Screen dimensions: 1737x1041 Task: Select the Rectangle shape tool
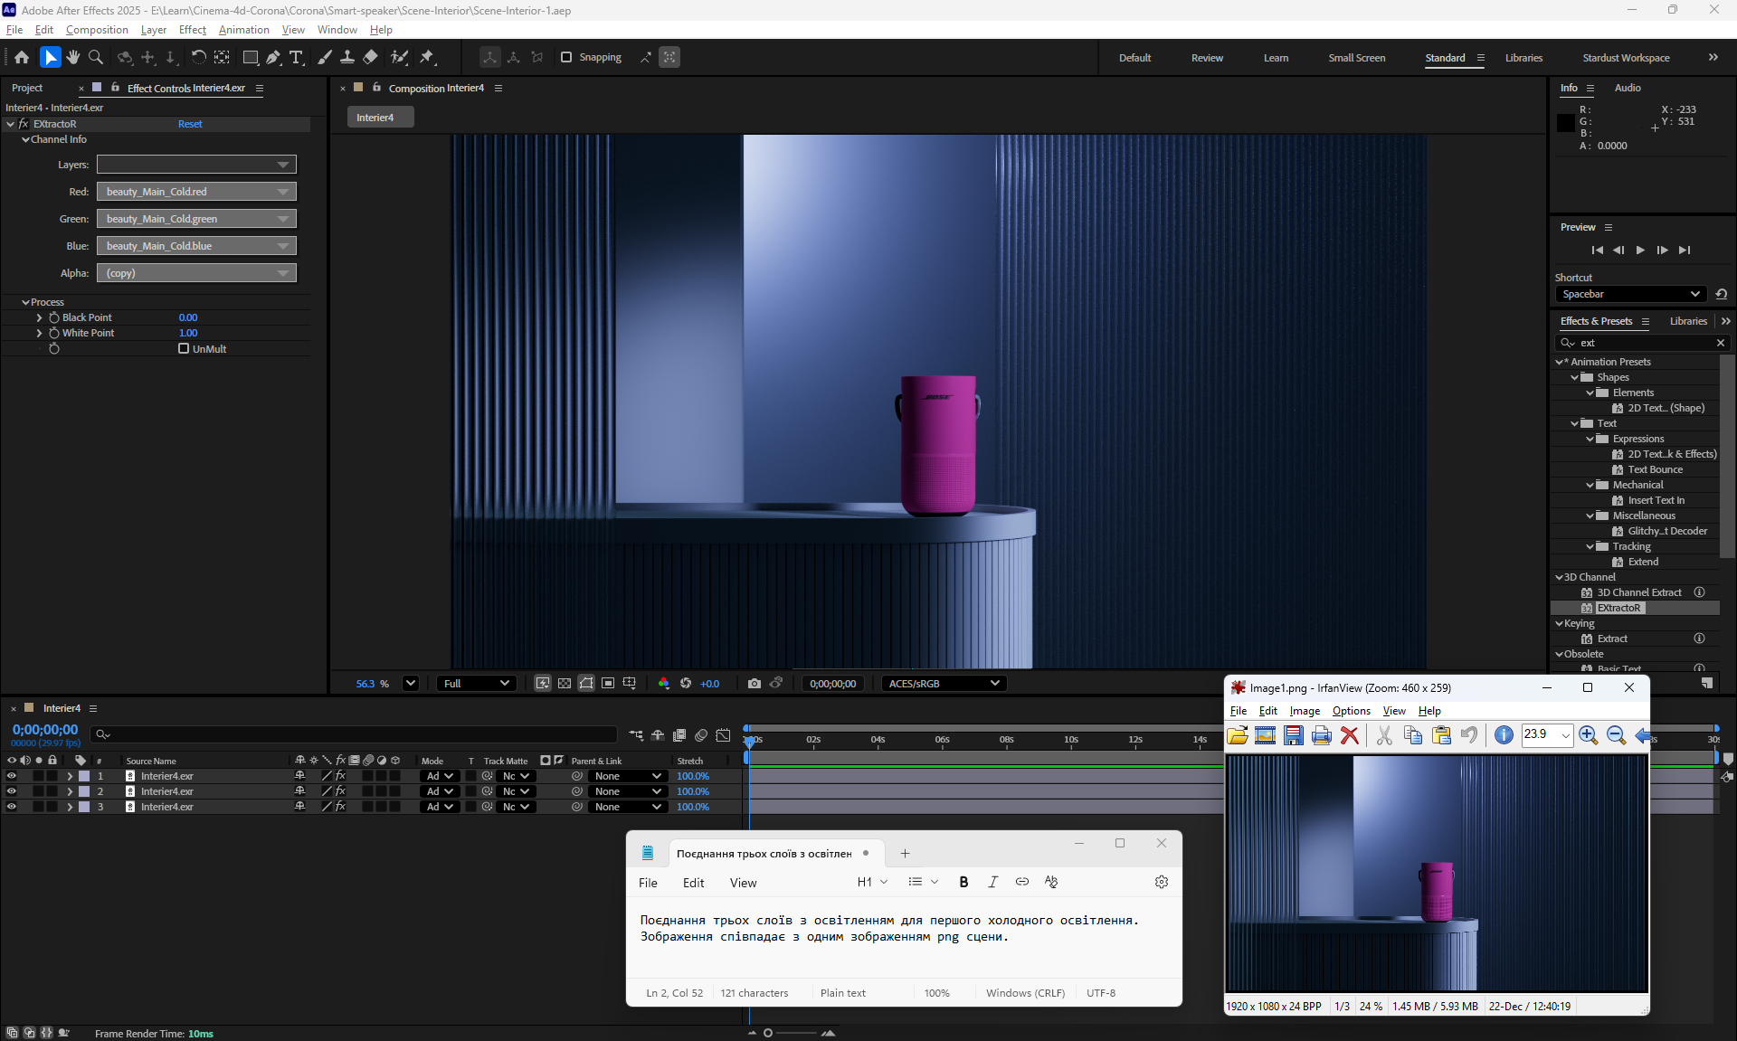tap(251, 57)
